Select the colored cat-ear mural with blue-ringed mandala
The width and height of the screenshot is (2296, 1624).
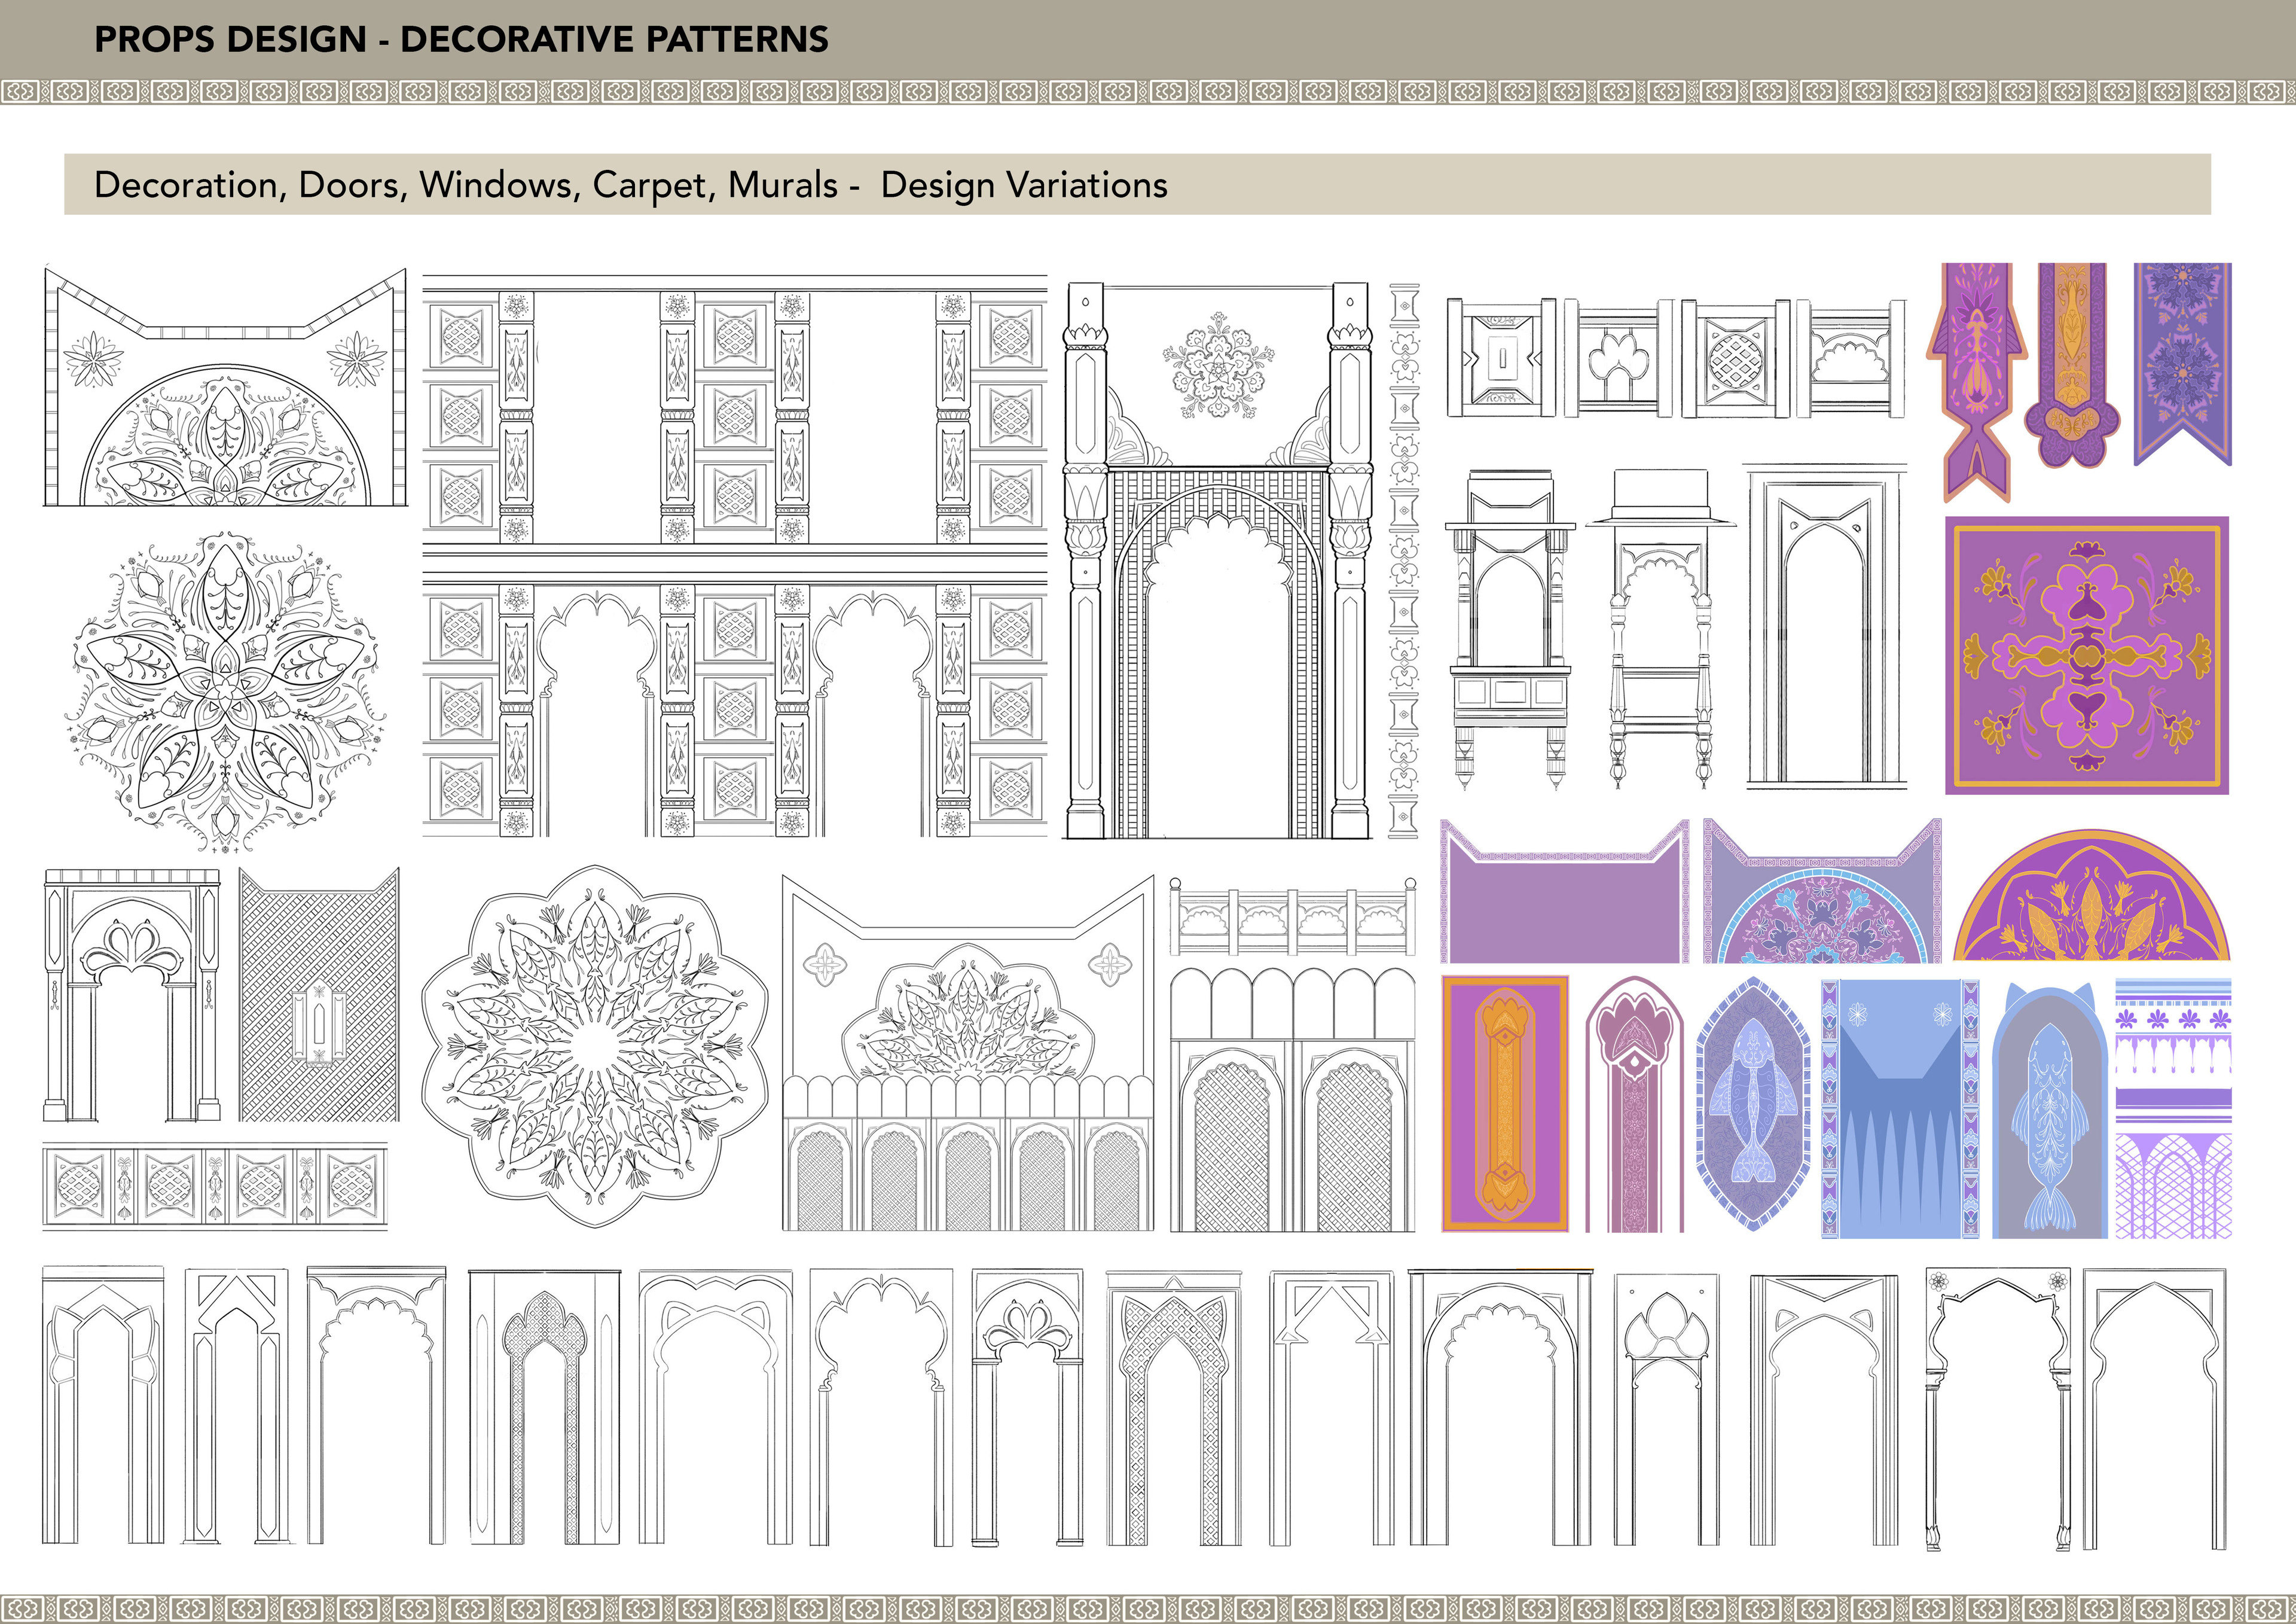1823,891
